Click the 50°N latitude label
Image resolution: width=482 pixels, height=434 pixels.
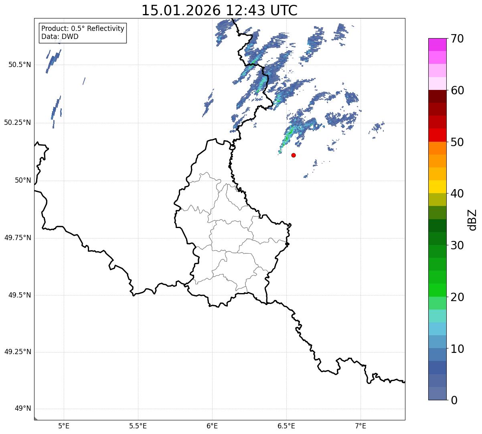click(23, 180)
